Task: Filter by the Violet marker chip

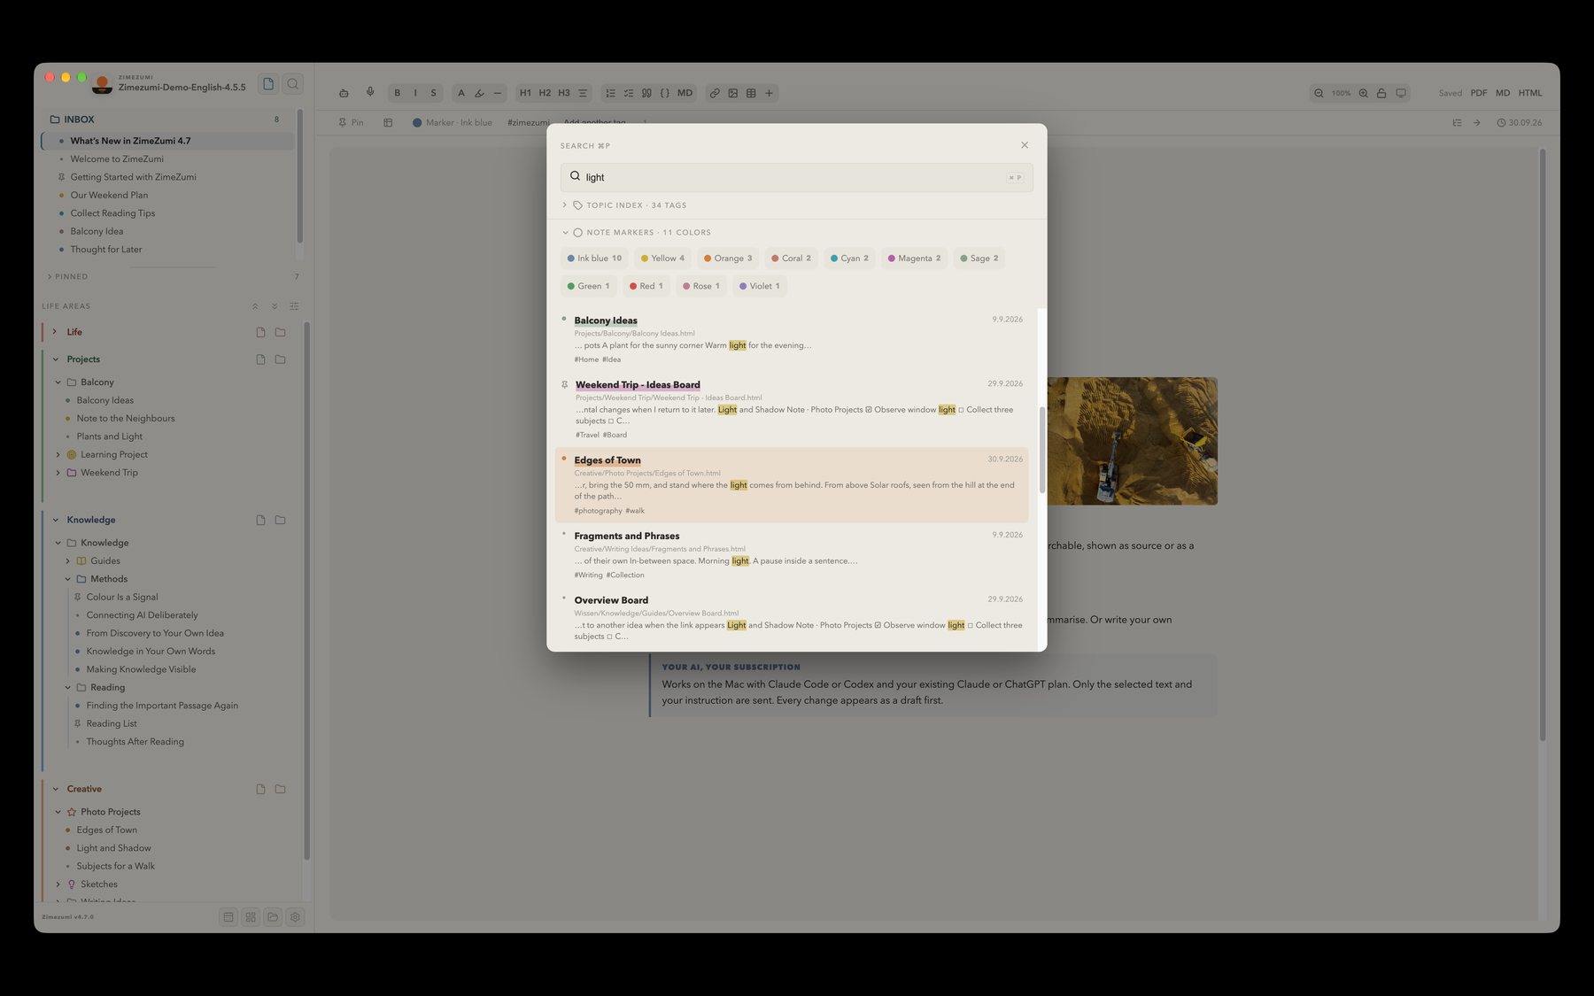Action: (x=760, y=286)
